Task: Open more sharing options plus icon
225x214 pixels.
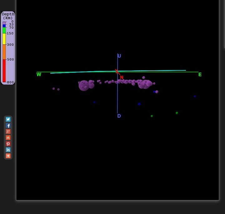Action: tap(8, 156)
